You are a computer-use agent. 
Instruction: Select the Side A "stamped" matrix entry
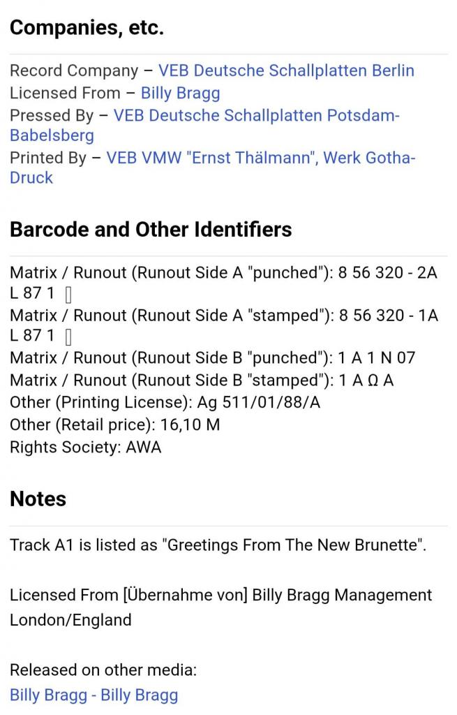click(223, 316)
